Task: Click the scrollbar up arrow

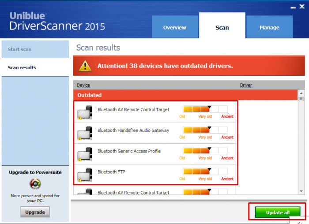Action: coord(301,93)
